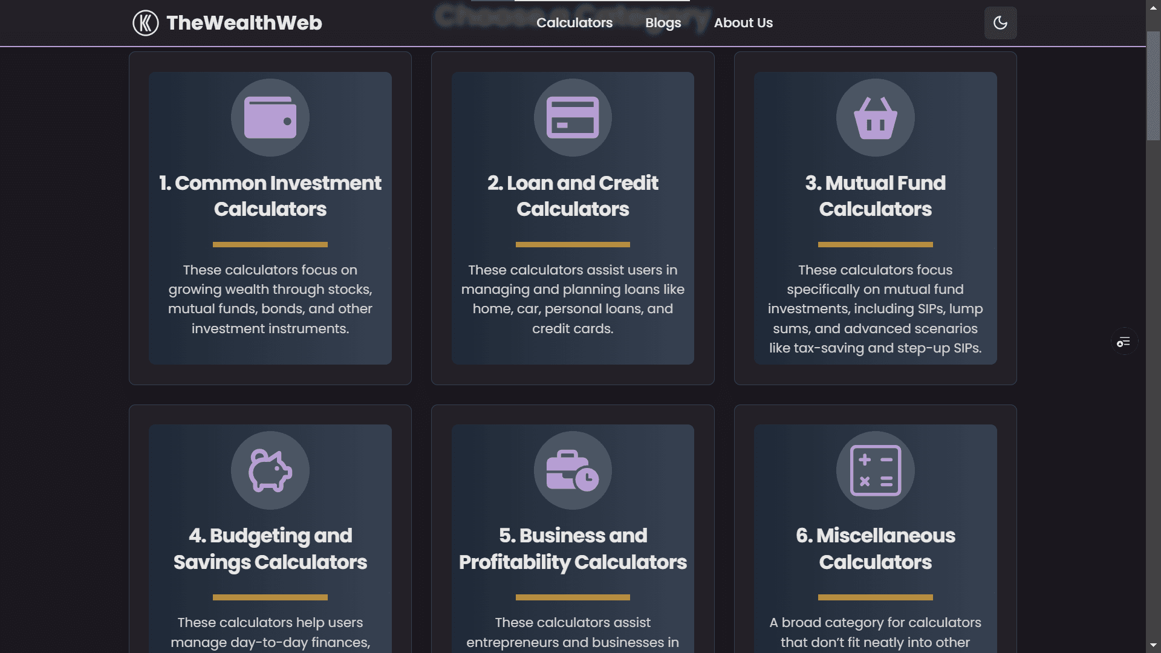Click the shopping basket Mutual Fund icon
The height and width of the screenshot is (653, 1161).
coord(875,118)
